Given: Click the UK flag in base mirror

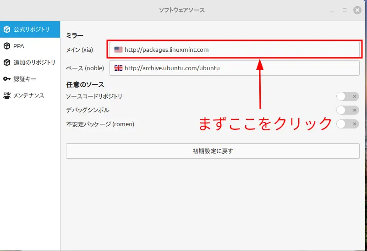Looking at the screenshot, I should 118,68.
